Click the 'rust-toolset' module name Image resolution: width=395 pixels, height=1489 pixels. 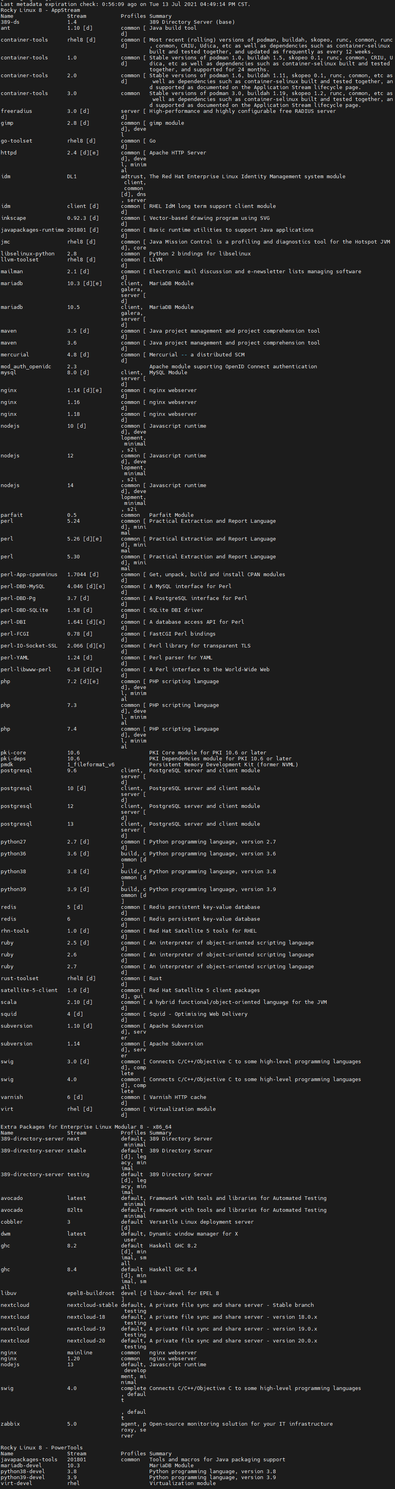(x=20, y=978)
